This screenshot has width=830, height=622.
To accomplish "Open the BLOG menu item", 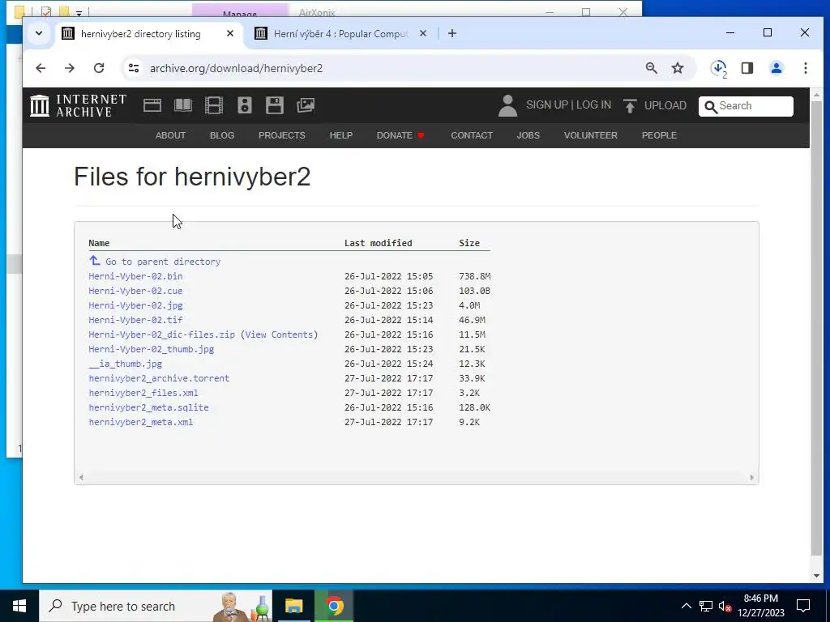I will pyautogui.click(x=222, y=135).
